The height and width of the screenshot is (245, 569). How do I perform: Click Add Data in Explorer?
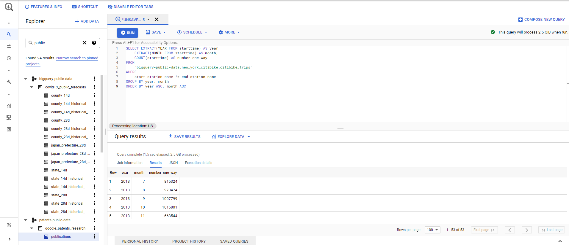point(87,21)
